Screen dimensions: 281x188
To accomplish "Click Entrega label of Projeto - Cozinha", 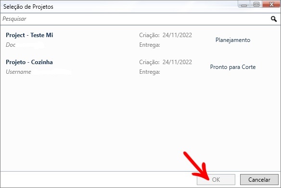I will [150, 72].
